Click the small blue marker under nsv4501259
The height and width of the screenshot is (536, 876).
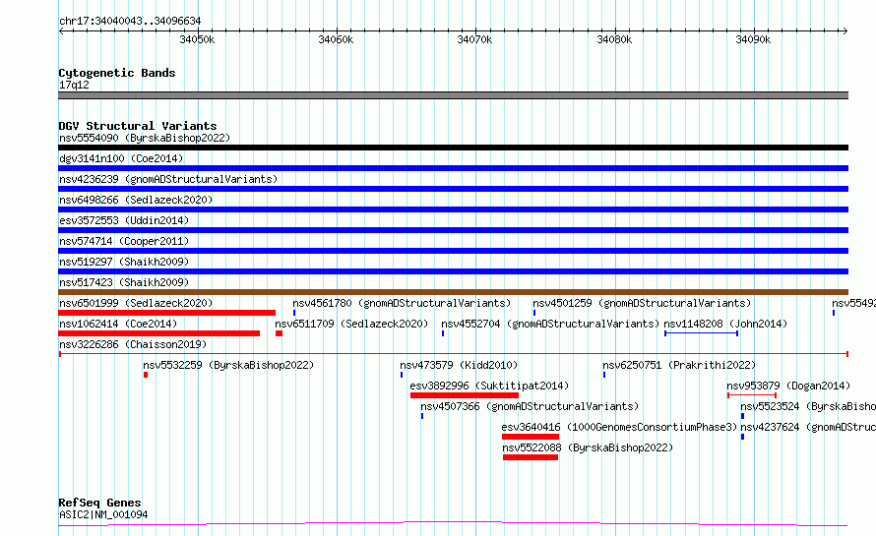pyautogui.click(x=534, y=313)
